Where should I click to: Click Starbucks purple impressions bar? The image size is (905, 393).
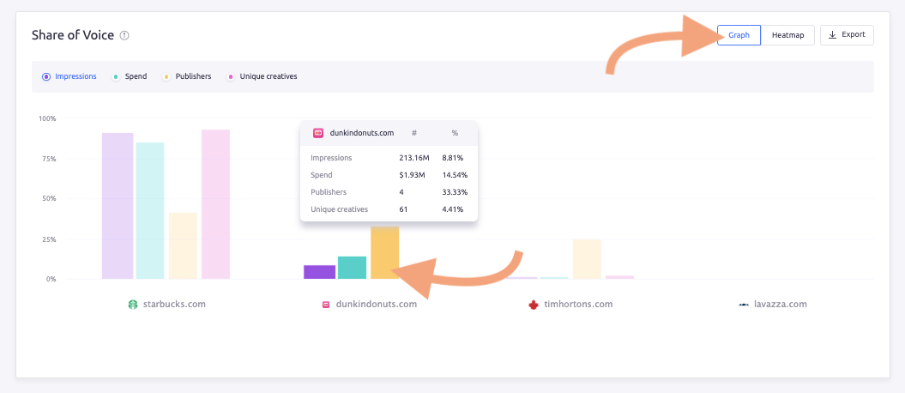click(x=118, y=206)
